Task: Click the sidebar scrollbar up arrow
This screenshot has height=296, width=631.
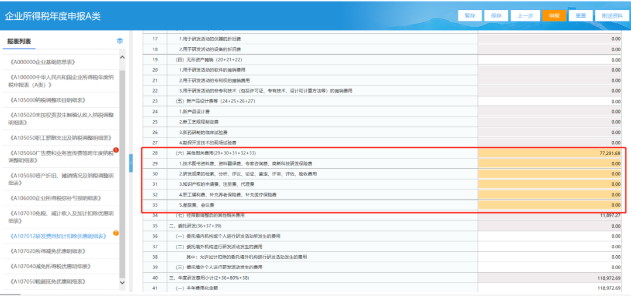Action: [x=123, y=58]
